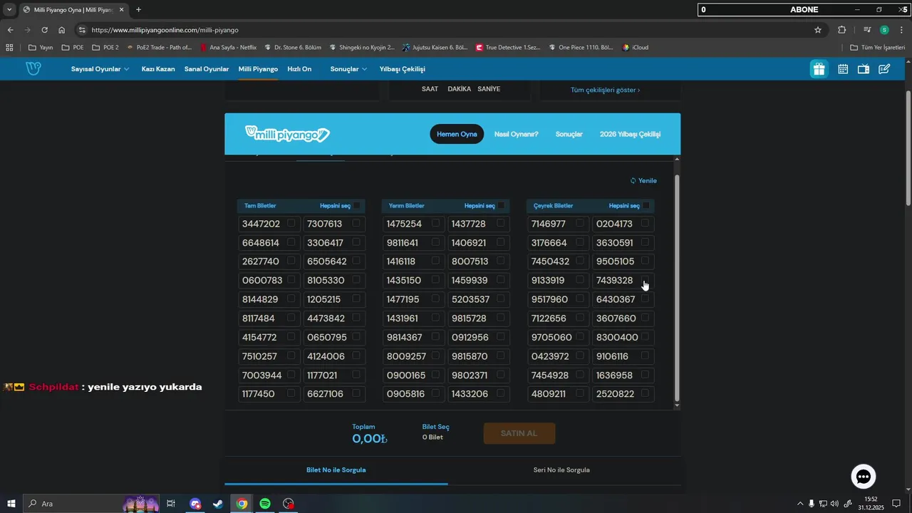Open the Hızlı On menu item
Image resolution: width=912 pixels, height=513 pixels.
299,69
